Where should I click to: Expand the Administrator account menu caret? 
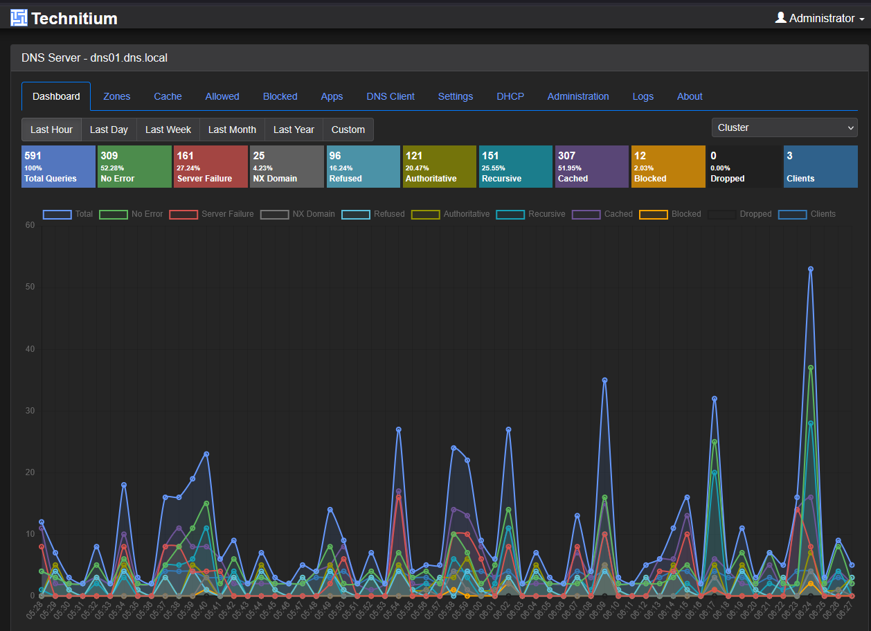(861, 19)
